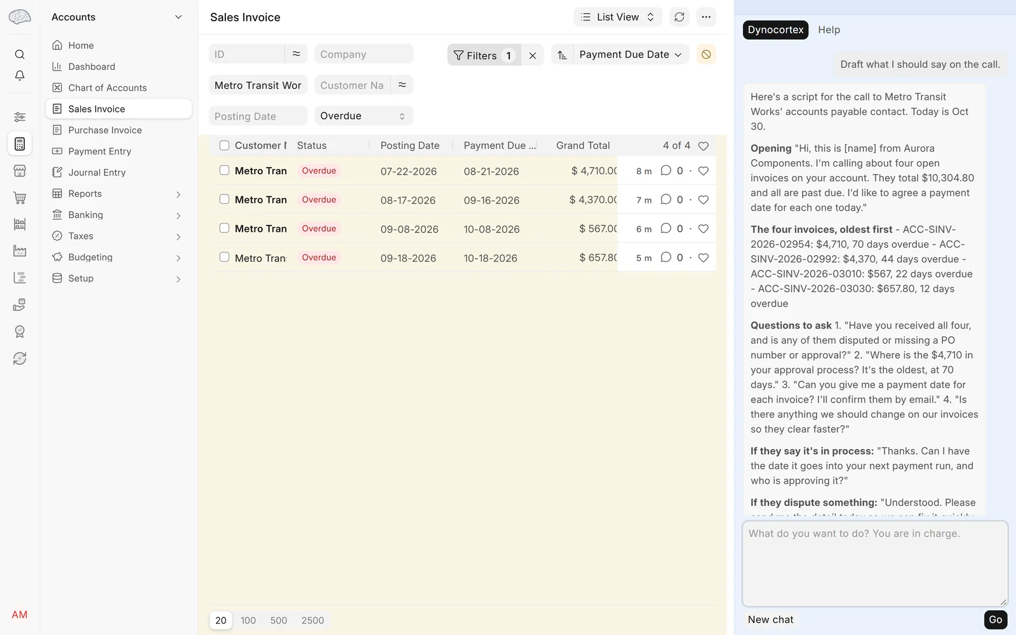Open the shopping cart module icon

[x=20, y=197]
